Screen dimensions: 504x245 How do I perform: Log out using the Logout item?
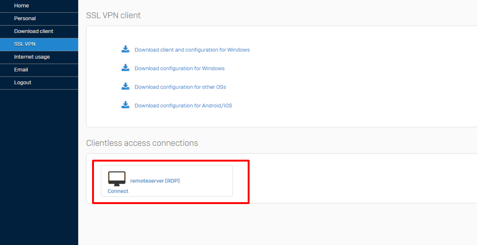click(23, 82)
